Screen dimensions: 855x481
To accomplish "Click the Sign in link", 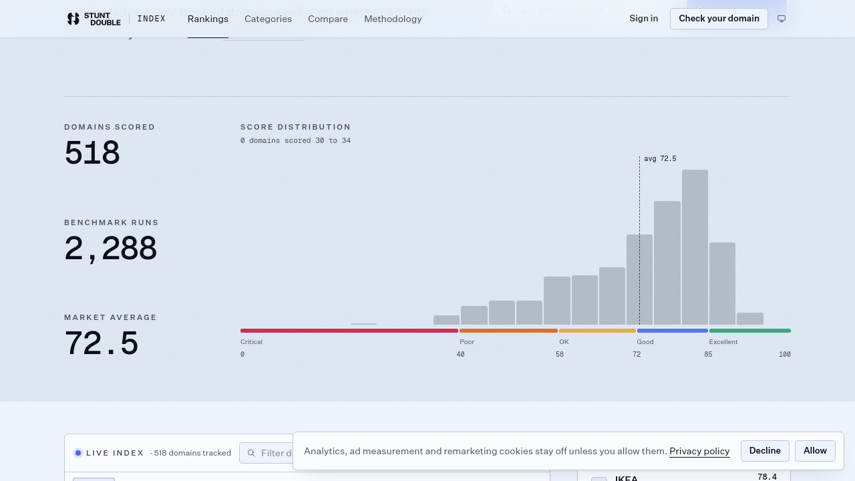I will [x=643, y=19].
